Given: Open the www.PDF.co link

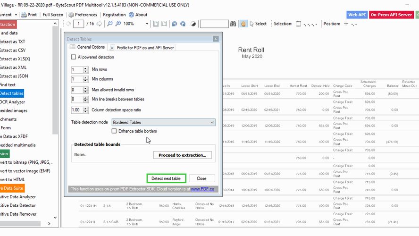Looking at the screenshot, I should (202, 189).
